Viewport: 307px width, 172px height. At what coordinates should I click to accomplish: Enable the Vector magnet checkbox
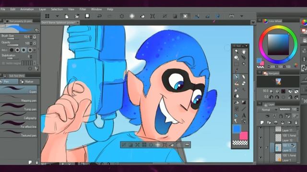[3, 63]
